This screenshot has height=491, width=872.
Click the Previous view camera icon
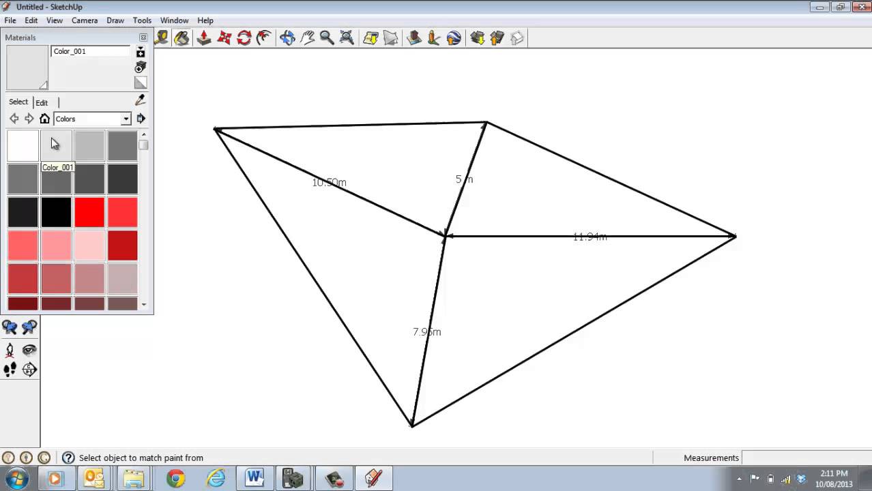10,327
